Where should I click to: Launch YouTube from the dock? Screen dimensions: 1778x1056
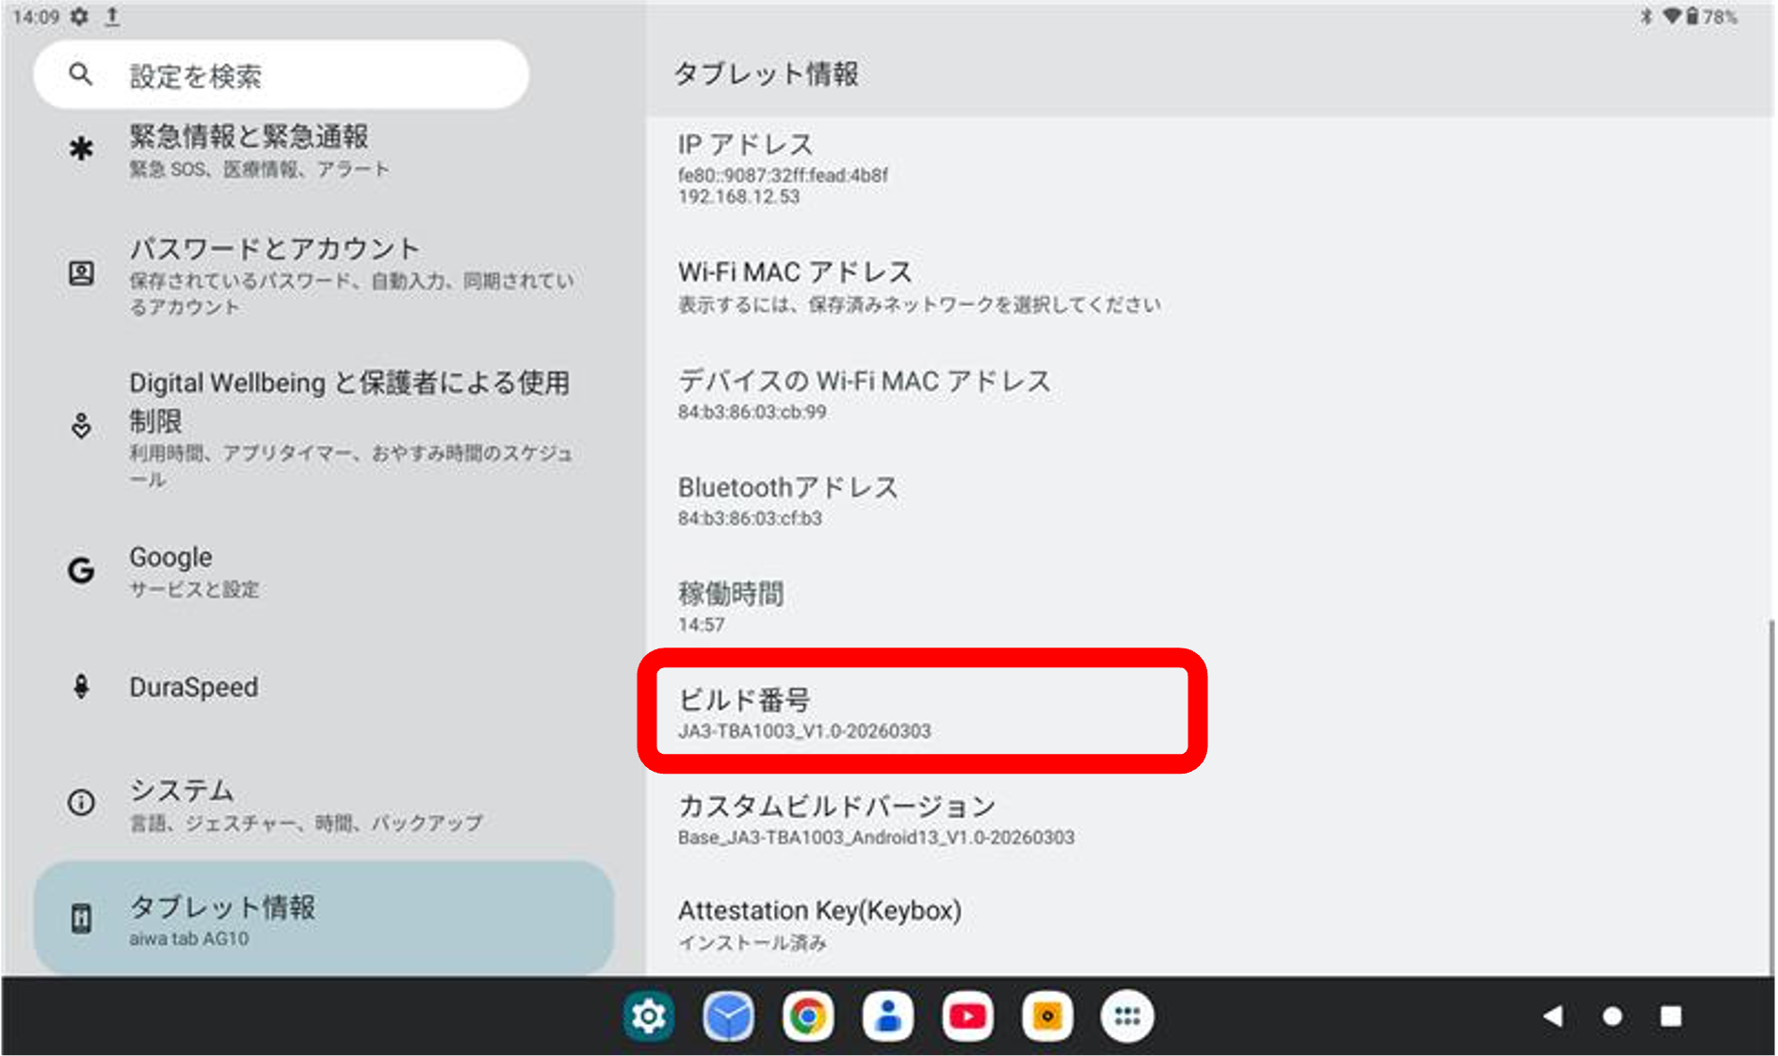click(x=968, y=1016)
